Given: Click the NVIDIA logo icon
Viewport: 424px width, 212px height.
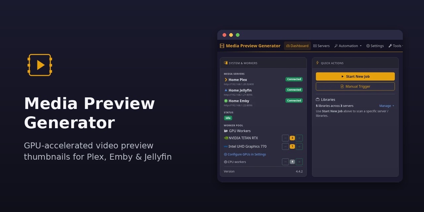Looking at the screenshot, I should [226, 138].
